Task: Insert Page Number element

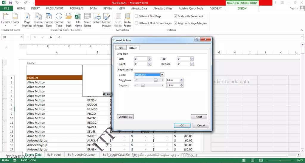Action: pyautogui.click(x=27, y=20)
